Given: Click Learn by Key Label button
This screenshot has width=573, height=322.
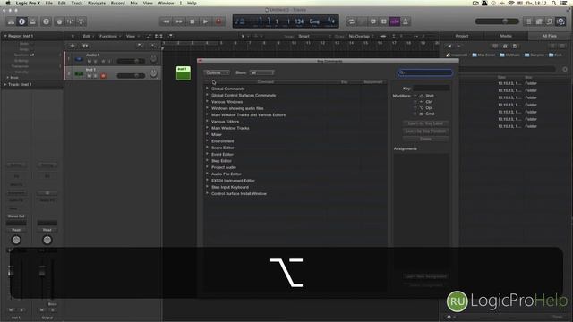Looking at the screenshot, I should coord(426,123).
